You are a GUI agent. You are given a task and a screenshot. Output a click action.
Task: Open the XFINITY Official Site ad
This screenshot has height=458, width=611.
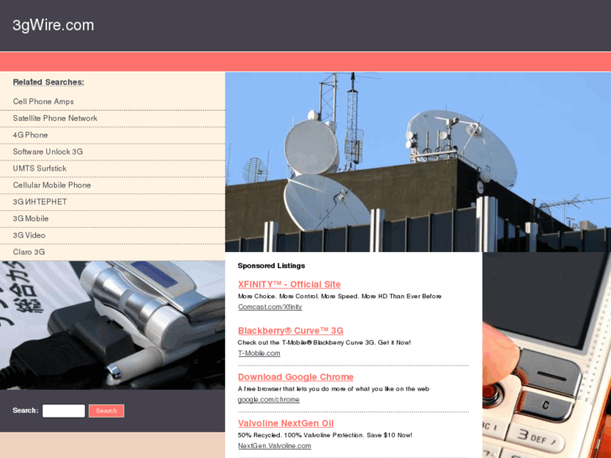[289, 285]
